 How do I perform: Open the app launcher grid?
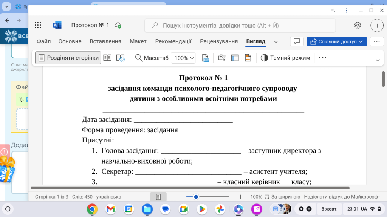coord(38,25)
